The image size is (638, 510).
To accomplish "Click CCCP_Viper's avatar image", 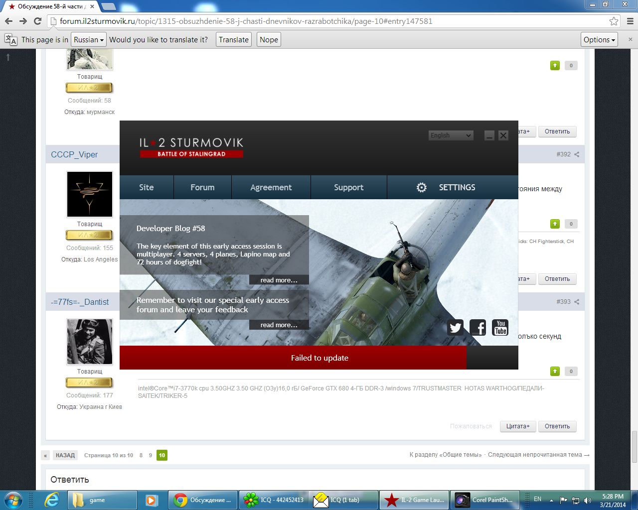I will pos(90,194).
